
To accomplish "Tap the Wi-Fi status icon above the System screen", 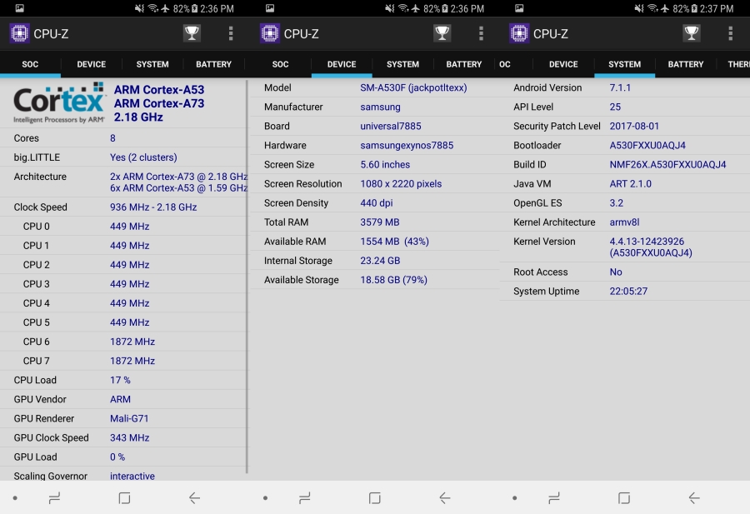I will [x=653, y=8].
